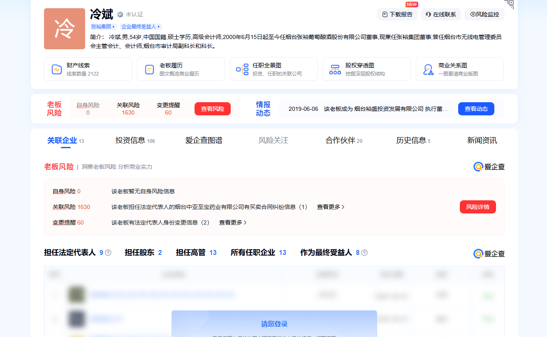
Task: Select 所有任职企业 13 tab
Action: (x=258, y=252)
